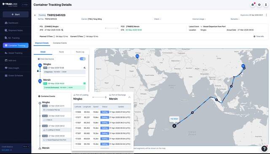This screenshot has width=270, height=154.
Task: Click the Departure bar under Ningbo
Action: (x=64, y=72)
